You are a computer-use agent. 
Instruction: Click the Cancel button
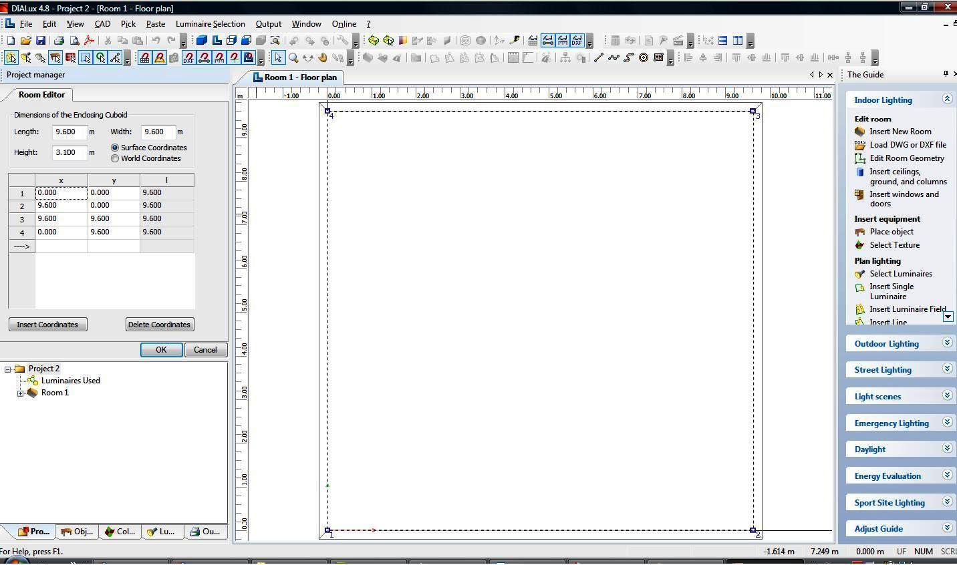click(x=205, y=350)
